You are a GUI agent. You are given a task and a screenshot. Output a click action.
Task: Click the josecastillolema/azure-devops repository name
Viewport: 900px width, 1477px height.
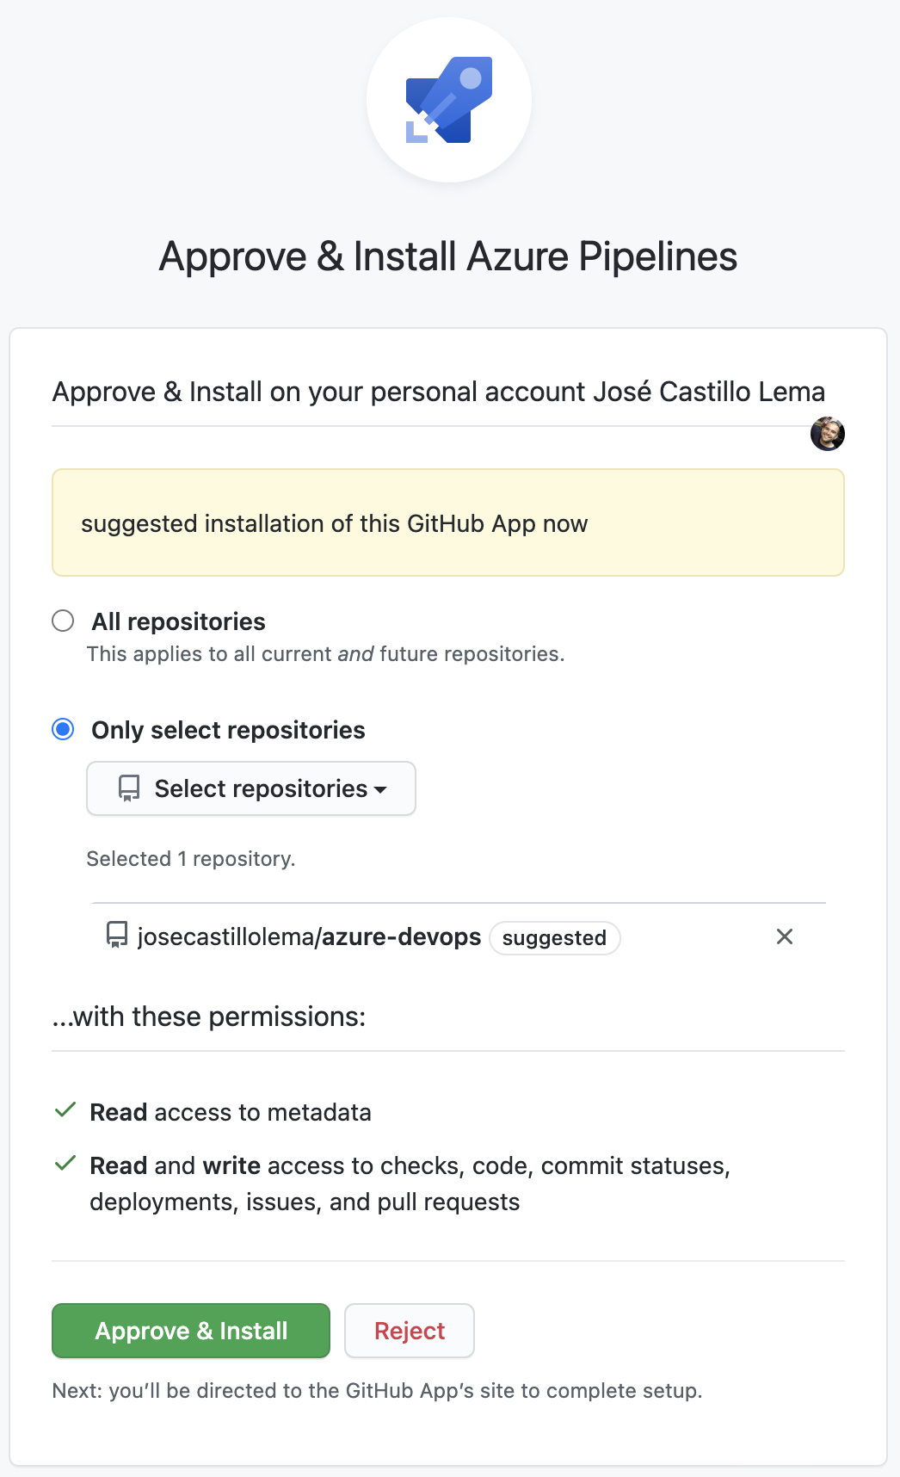309,936
